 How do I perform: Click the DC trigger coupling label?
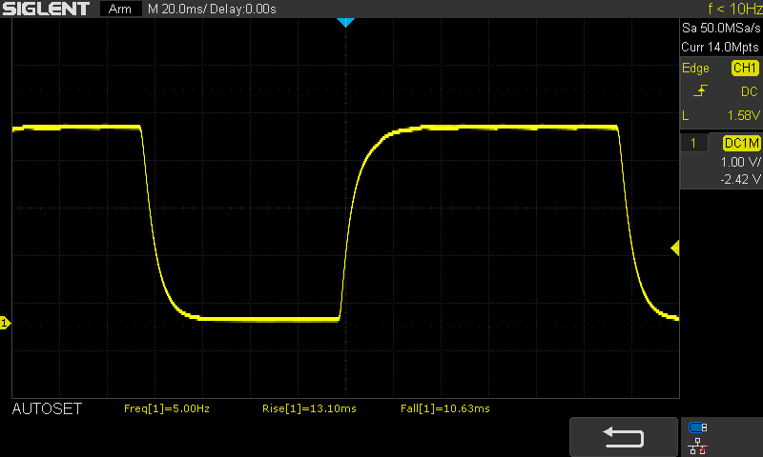tap(749, 91)
